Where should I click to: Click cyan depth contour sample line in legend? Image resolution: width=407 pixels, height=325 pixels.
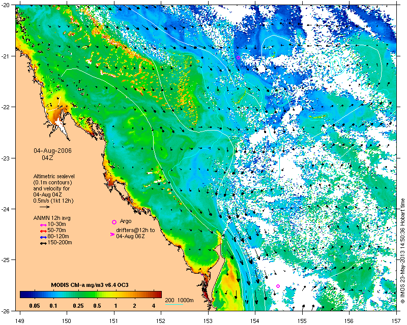click(x=174, y=304)
